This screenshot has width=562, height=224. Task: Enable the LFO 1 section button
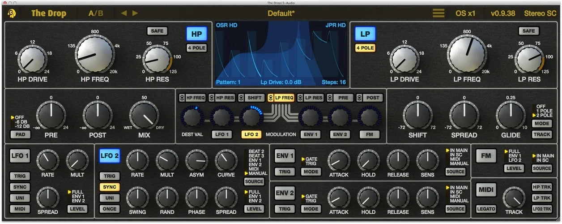[x=21, y=156]
